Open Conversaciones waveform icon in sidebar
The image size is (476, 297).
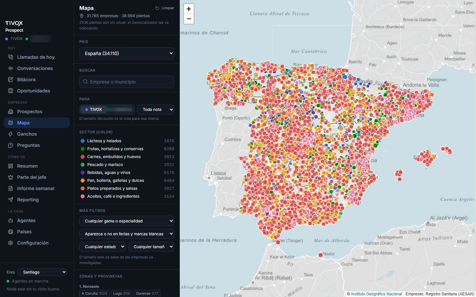point(11,68)
